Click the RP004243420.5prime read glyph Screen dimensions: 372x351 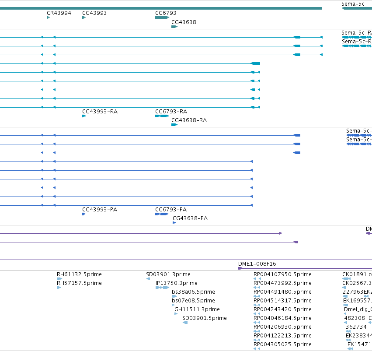[x=257, y=314]
